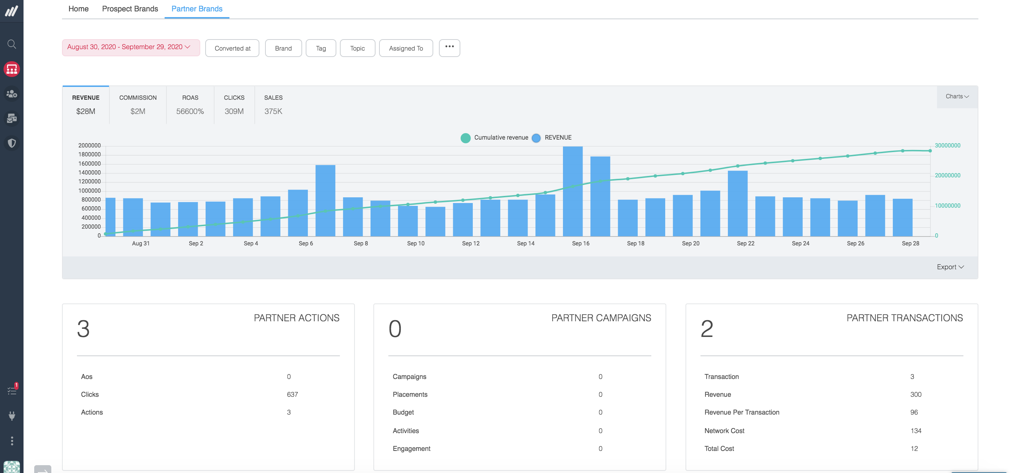The width and height of the screenshot is (1014, 473).
Task: Select the COMMISSION metric tab
Action: click(138, 105)
